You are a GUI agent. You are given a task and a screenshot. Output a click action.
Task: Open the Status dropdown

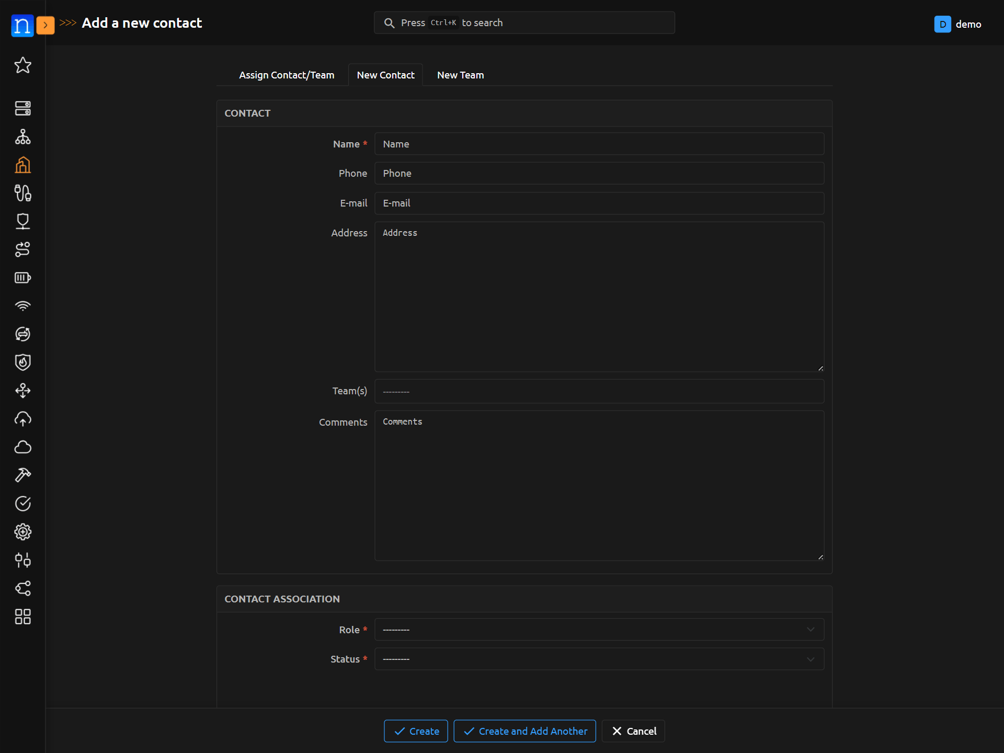(599, 659)
